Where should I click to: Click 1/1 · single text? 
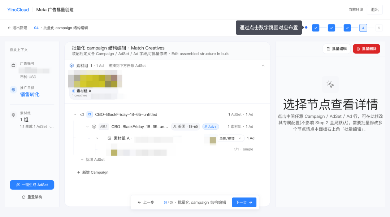click(243, 149)
